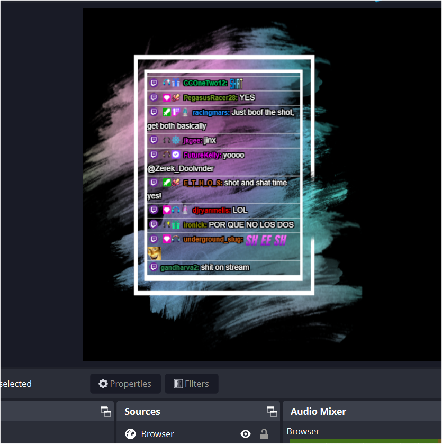Hide the Browser source with the eye icon

coord(245,434)
